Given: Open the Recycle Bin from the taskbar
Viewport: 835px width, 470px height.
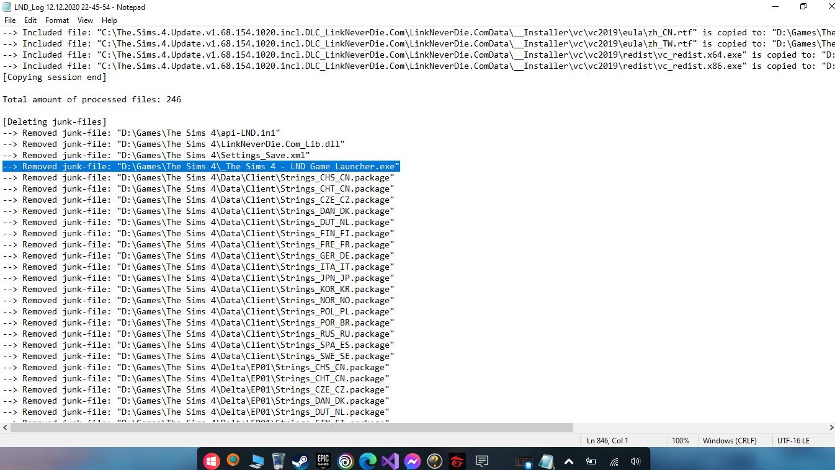Looking at the screenshot, I should pos(278,461).
